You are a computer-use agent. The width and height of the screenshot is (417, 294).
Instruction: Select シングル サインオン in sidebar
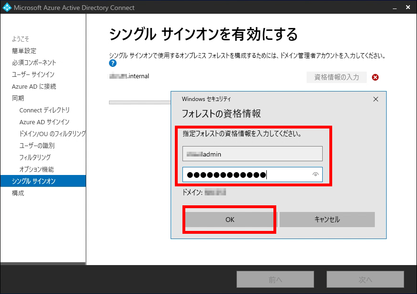pos(43,181)
